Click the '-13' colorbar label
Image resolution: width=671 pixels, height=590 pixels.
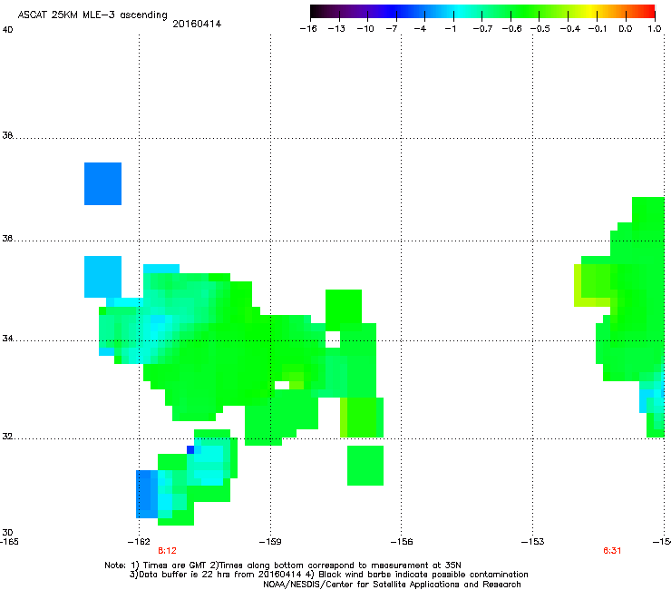[x=336, y=29]
